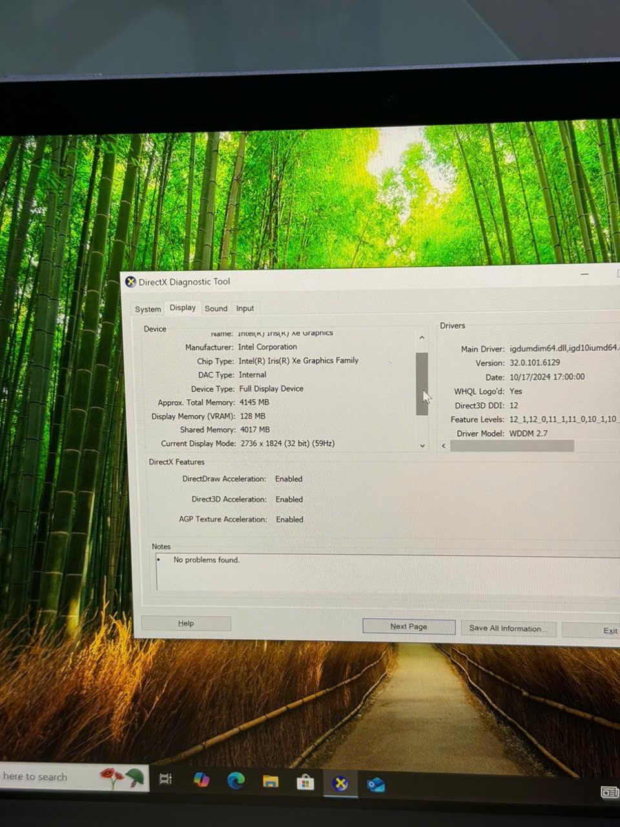Click Save All Information button

click(x=508, y=628)
